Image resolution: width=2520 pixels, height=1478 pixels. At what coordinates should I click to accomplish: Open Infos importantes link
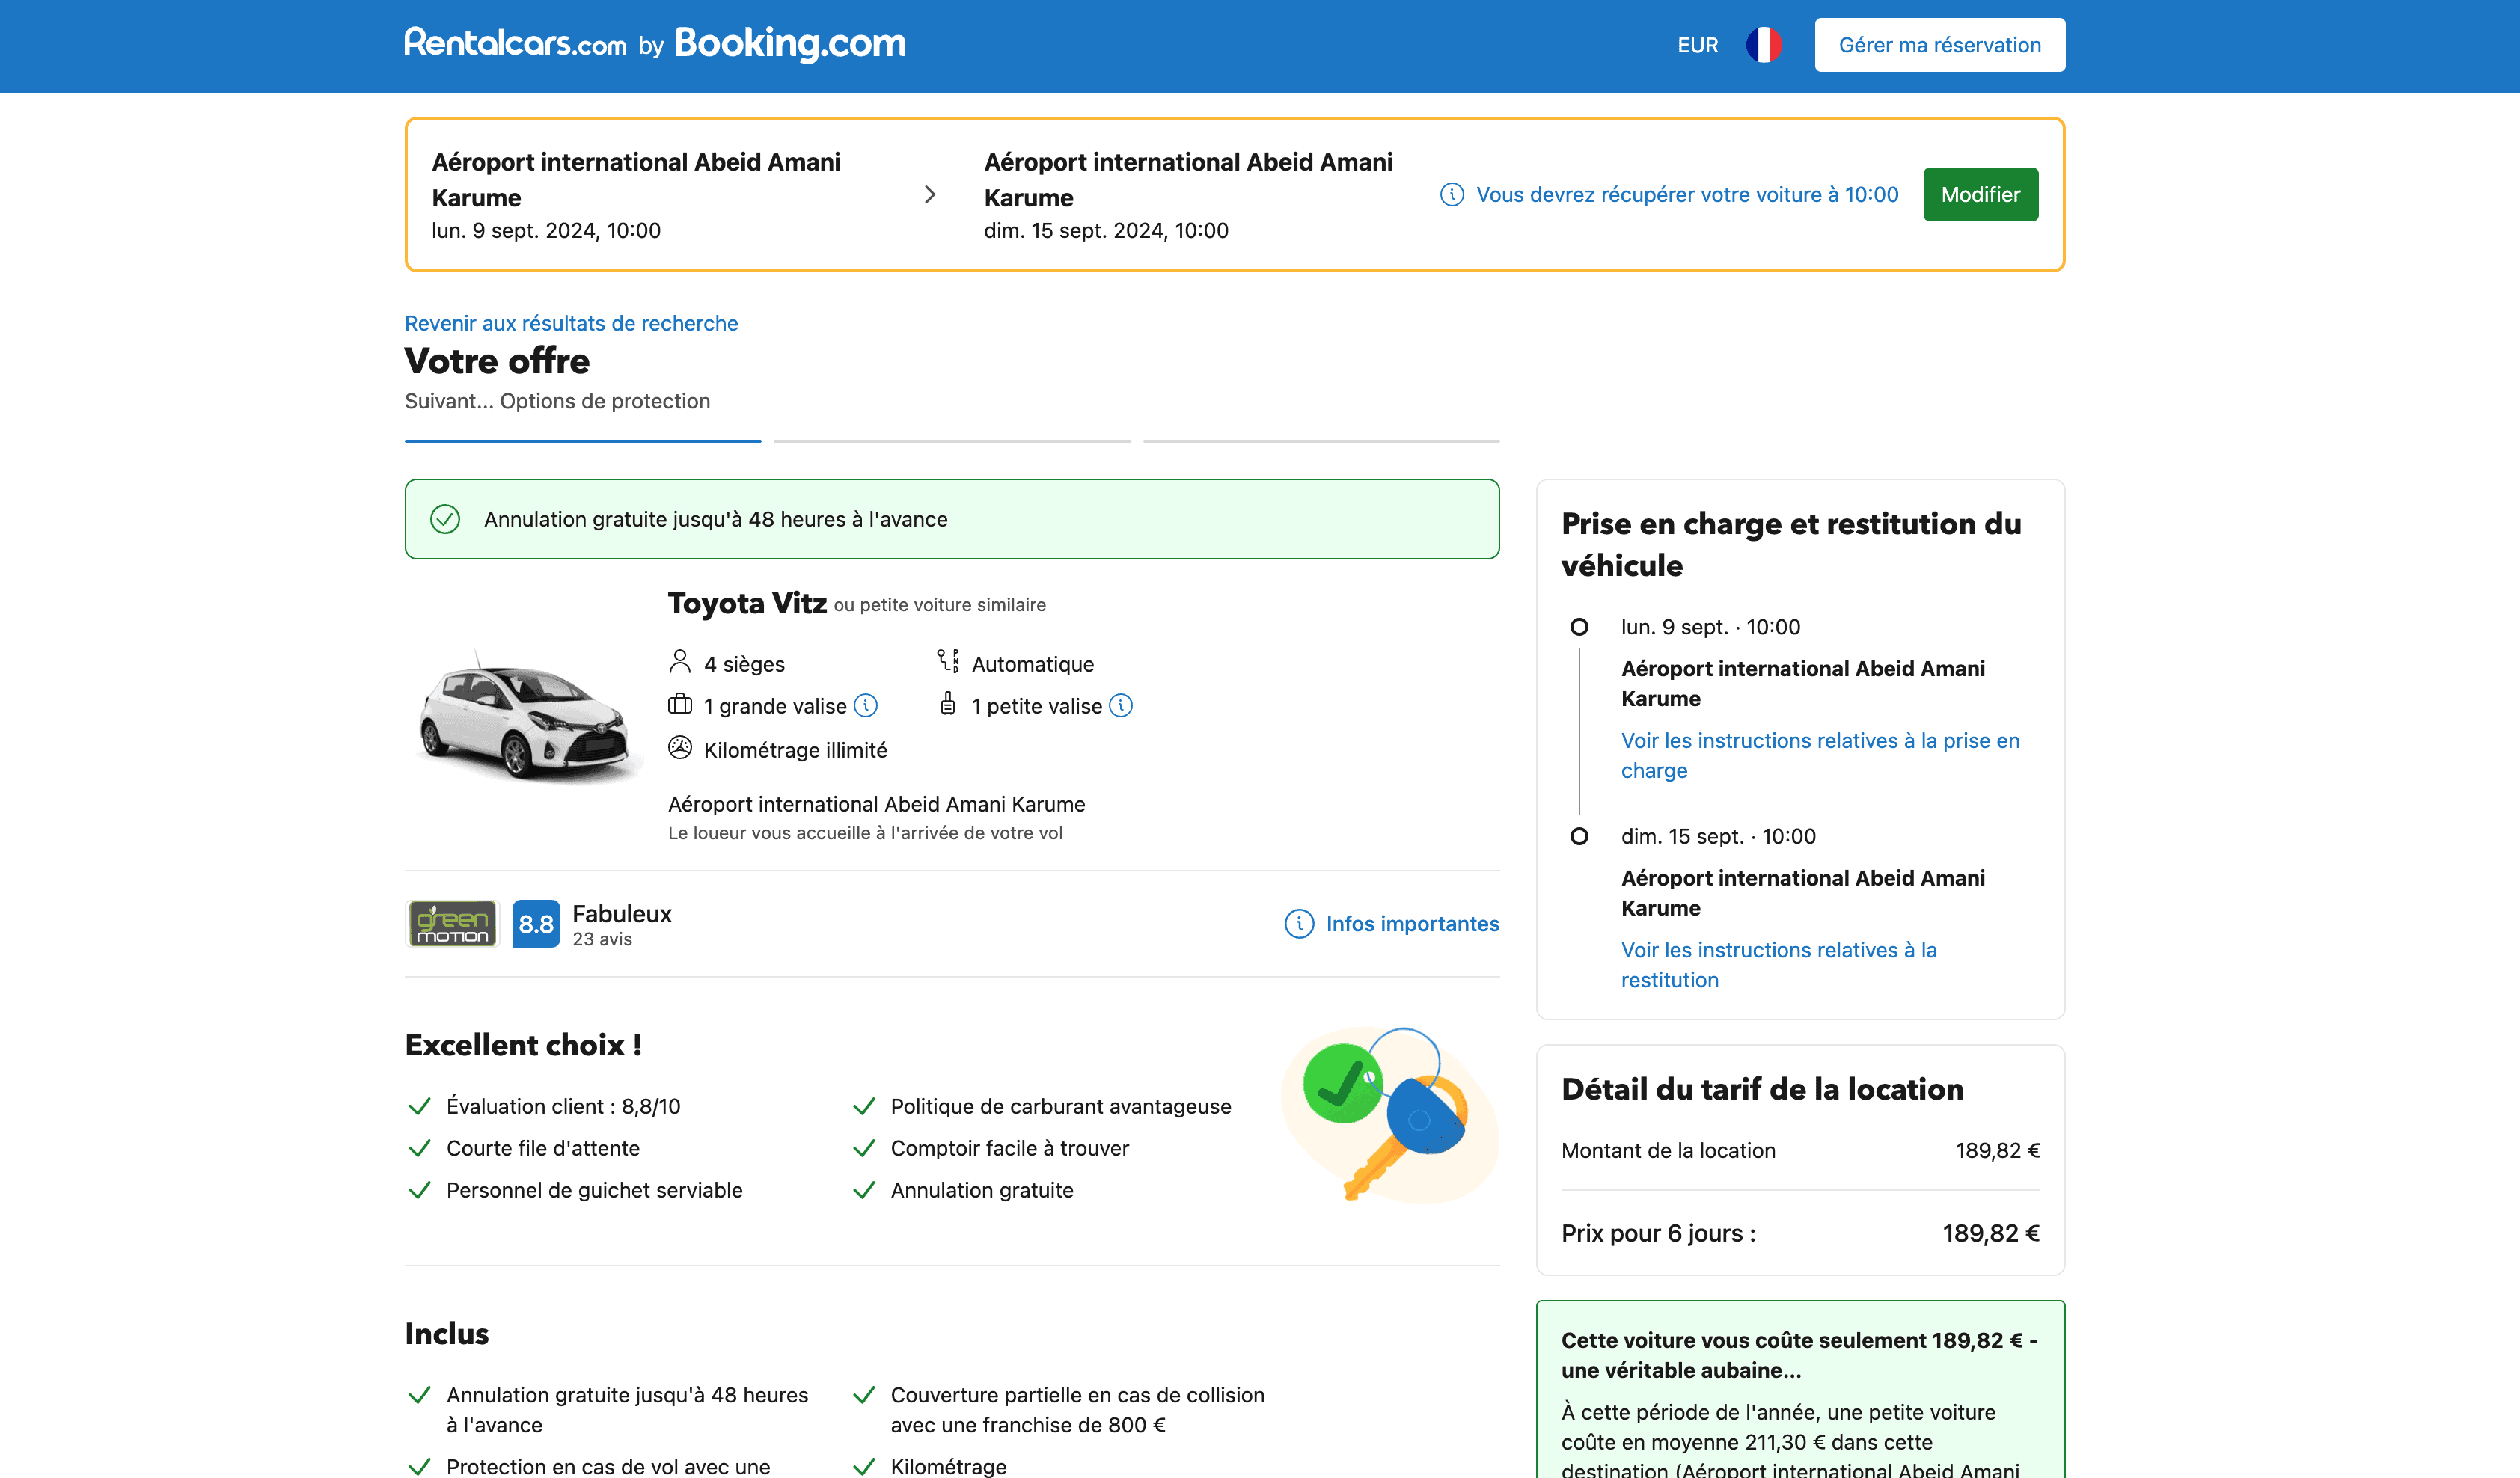[x=1412, y=924]
